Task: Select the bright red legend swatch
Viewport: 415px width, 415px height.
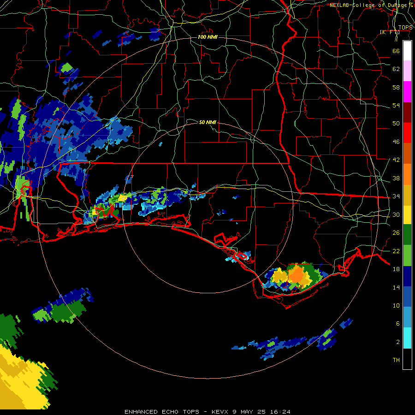Action: point(407,133)
